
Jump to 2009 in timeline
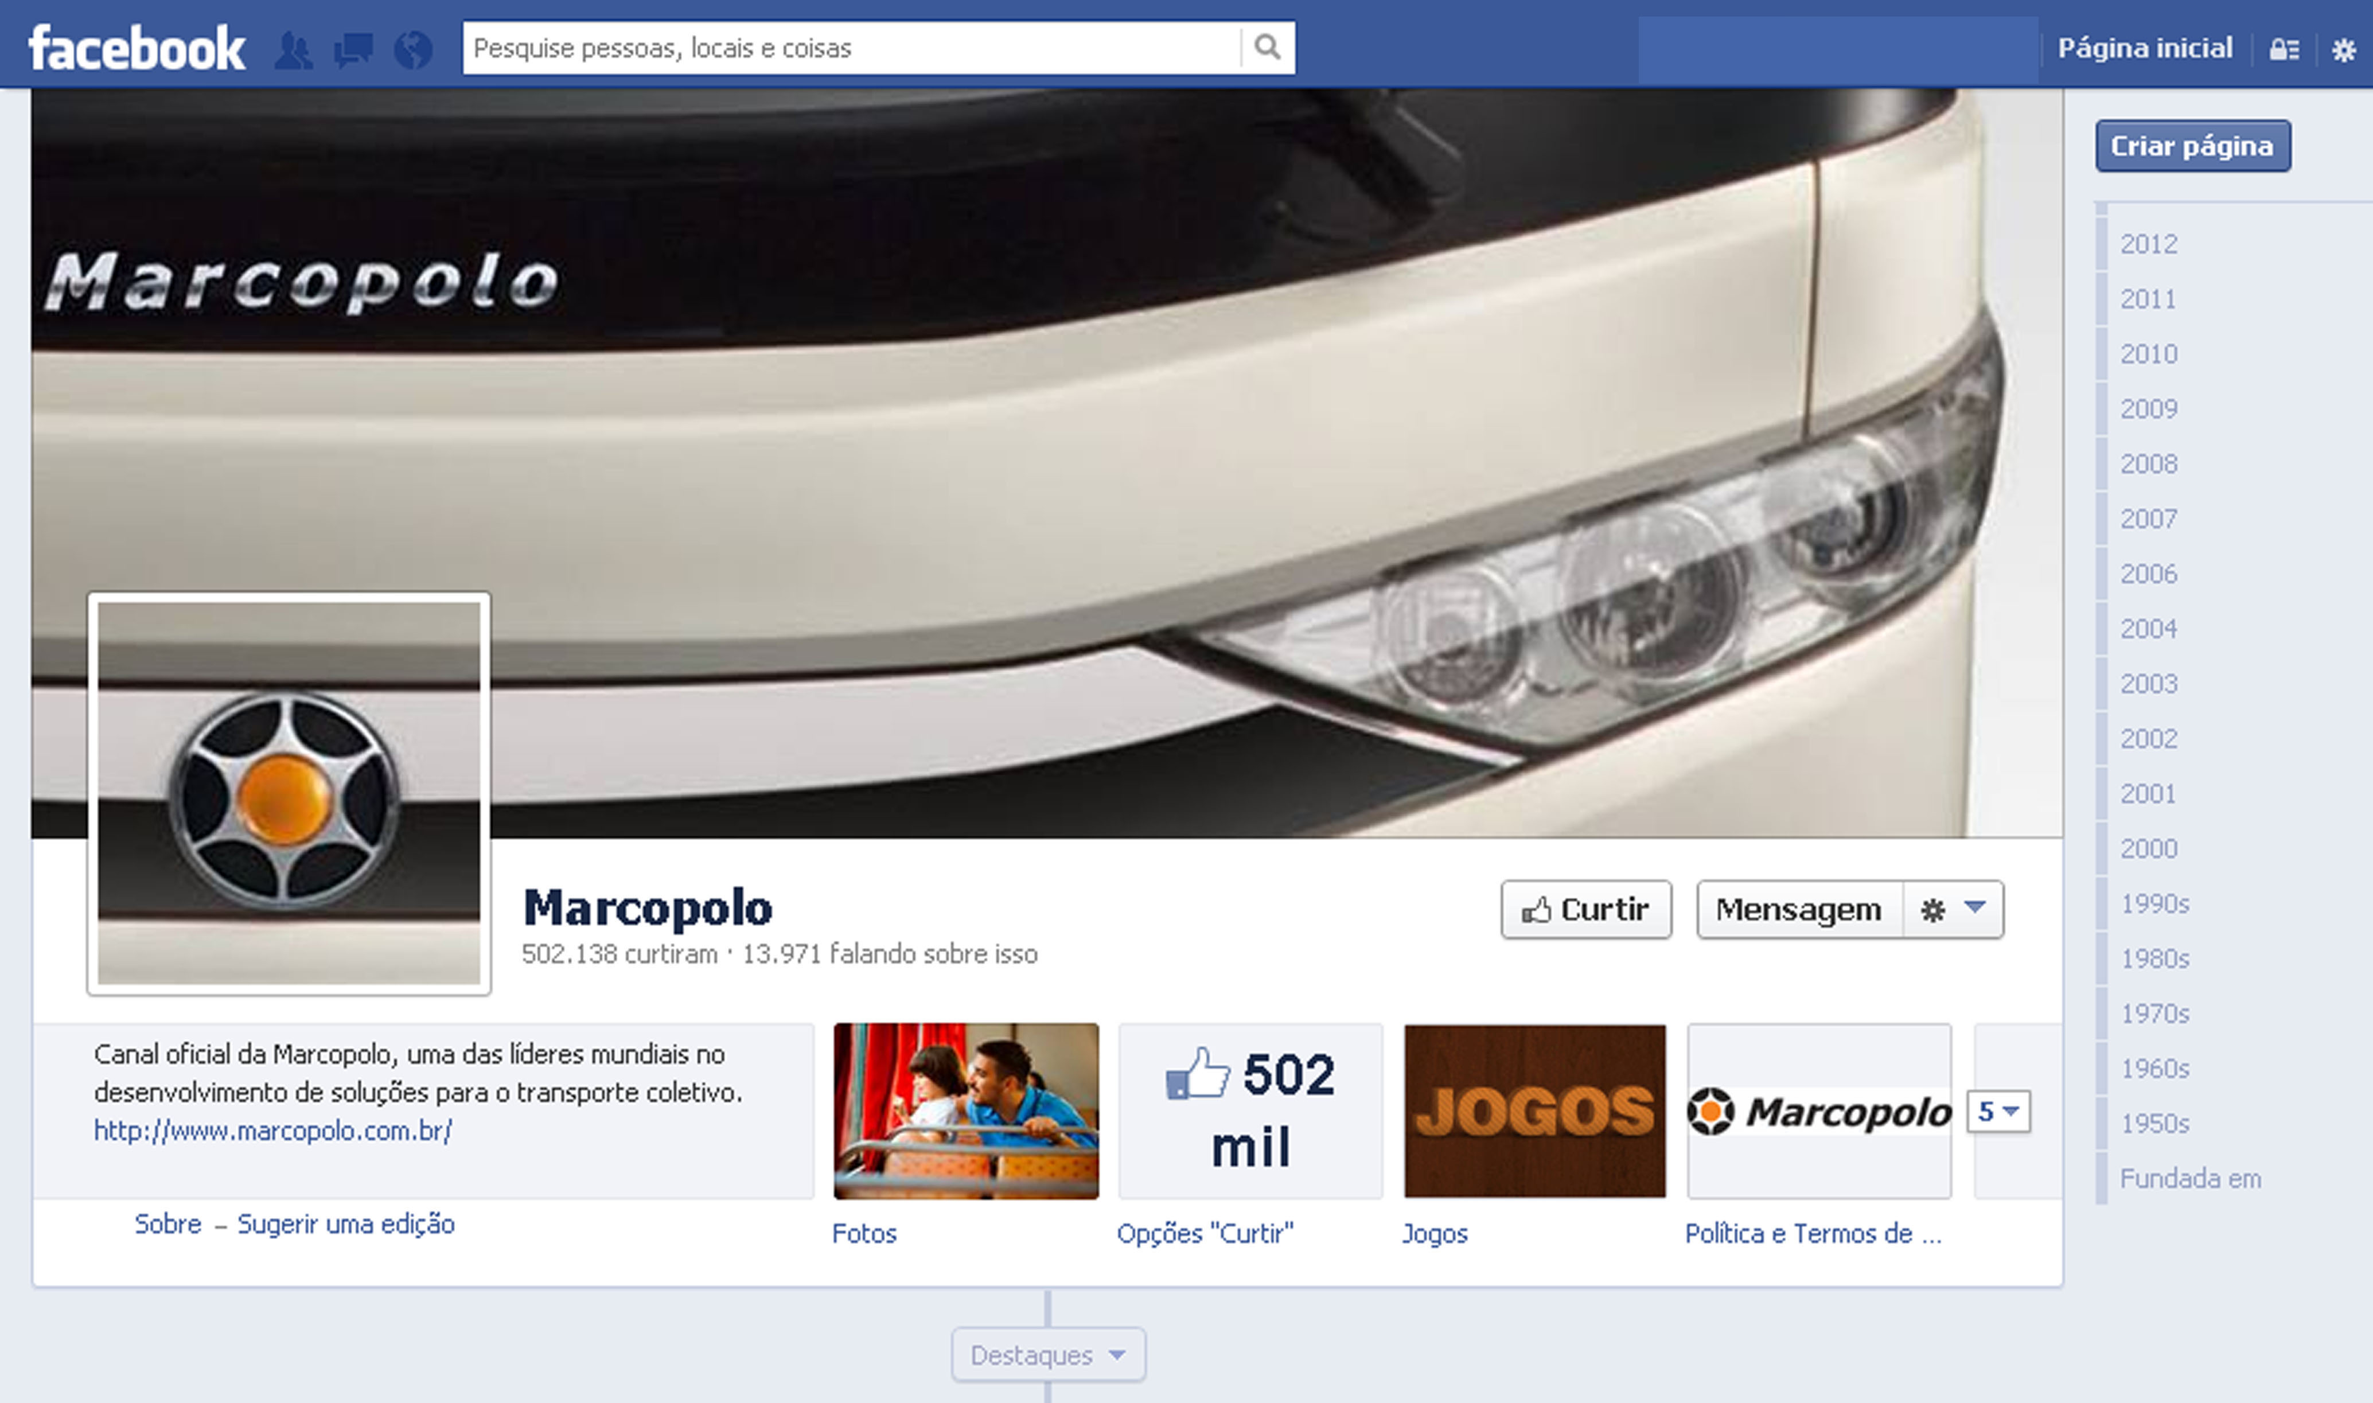point(2149,408)
